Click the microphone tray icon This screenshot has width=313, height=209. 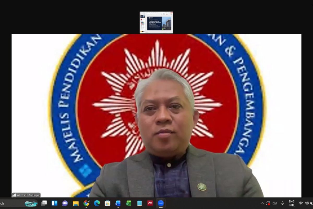point(282,203)
